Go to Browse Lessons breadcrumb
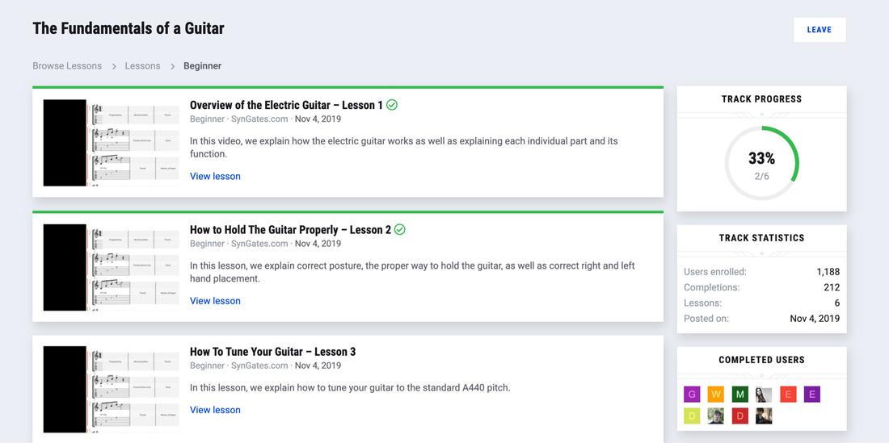 (67, 66)
